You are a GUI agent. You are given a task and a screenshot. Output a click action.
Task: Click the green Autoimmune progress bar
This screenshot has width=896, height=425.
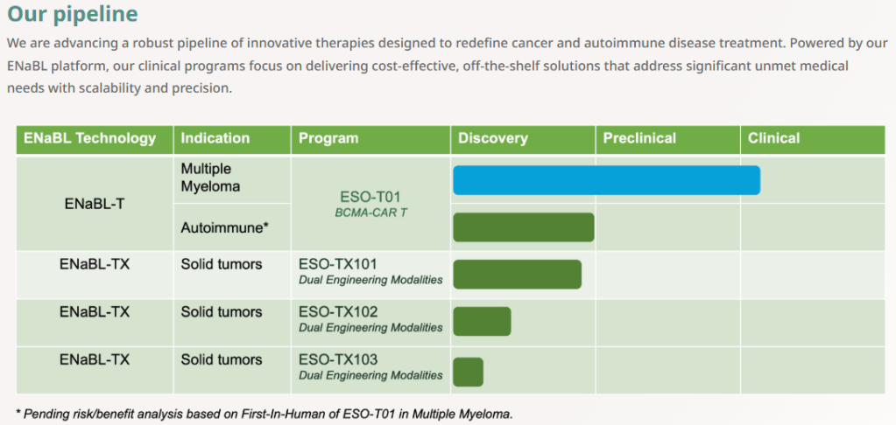tap(523, 227)
